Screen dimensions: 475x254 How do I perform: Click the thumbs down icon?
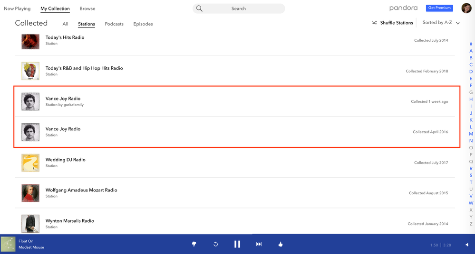pyautogui.click(x=194, y=244)
